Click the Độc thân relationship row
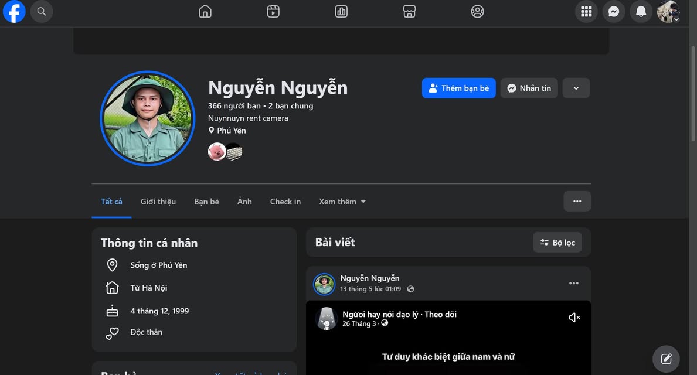This screenshot has height=375, width=697. [146, 332]
